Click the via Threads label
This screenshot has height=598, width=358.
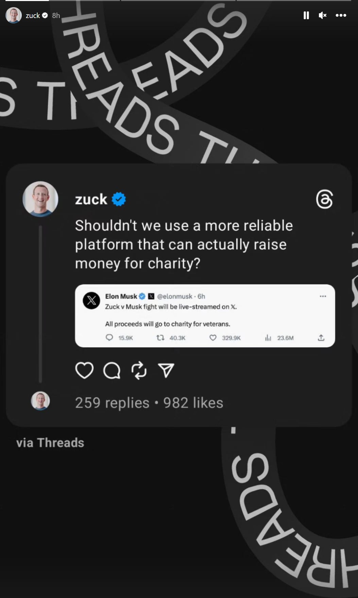pyautogui.click(x=50, y=443)
